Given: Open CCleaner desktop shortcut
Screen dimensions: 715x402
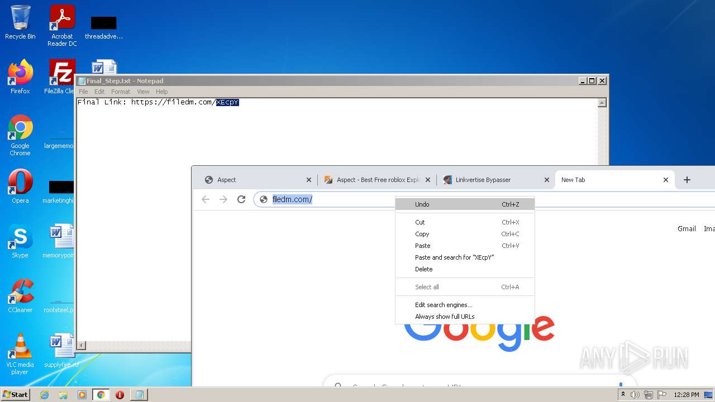Looking at the screenshot, I should click(x=20, y=296).
